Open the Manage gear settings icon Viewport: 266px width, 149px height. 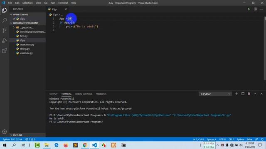tap(5, 132)
